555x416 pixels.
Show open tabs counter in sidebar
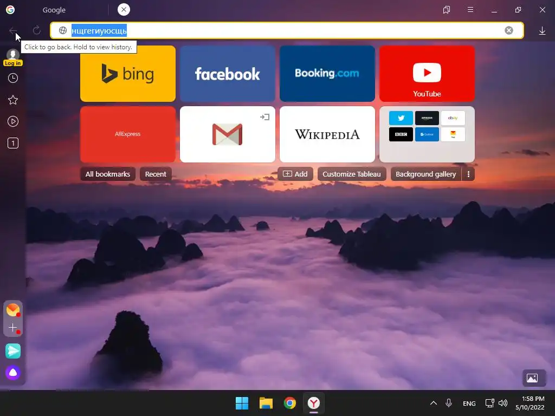(x=13, y=143)
